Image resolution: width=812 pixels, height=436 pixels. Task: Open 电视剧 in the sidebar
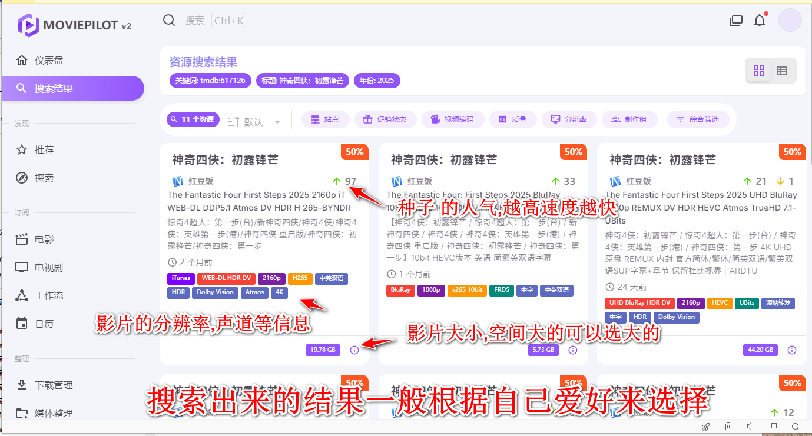coord(48,268)
